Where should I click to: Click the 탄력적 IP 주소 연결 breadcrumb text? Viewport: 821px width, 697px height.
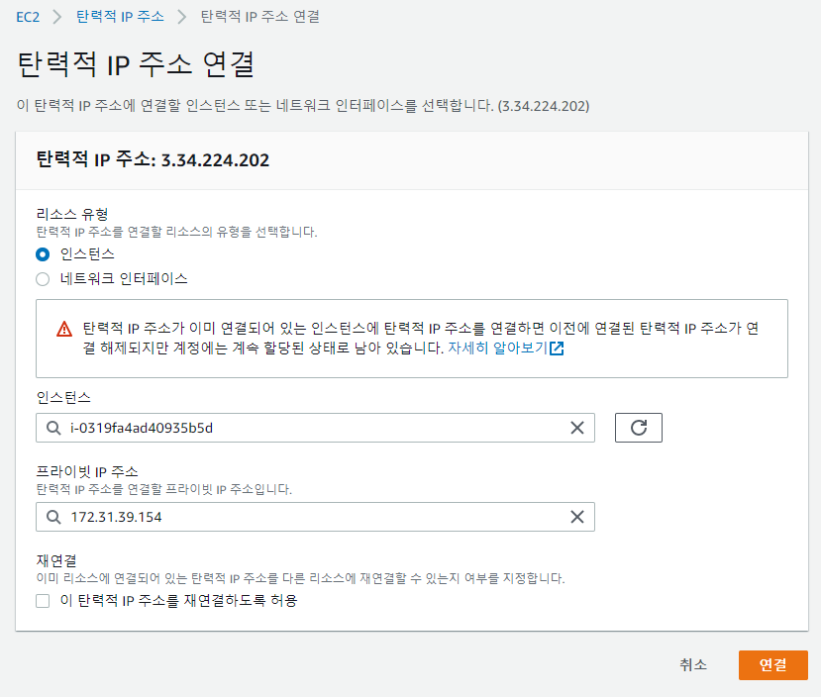click(x=259, y=17)
